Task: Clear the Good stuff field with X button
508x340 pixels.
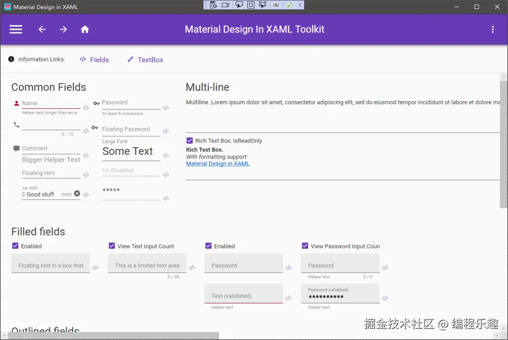Action: point(77,193)
